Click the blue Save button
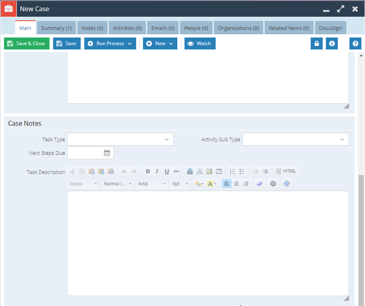 click(67, 43)
